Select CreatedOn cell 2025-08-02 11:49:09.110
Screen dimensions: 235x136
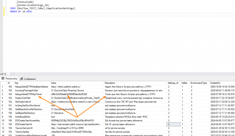point(222,90)
